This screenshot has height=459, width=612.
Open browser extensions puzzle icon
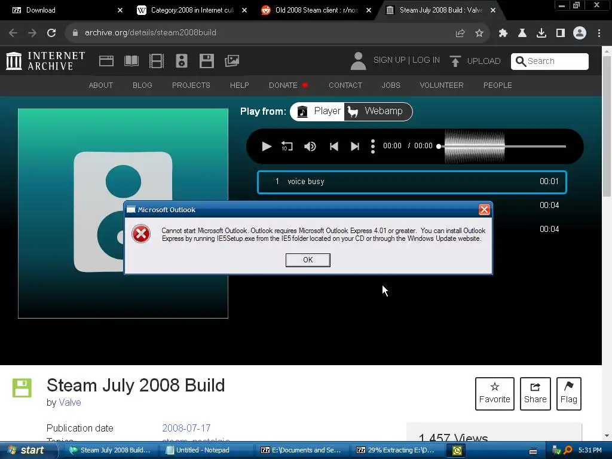503,33
